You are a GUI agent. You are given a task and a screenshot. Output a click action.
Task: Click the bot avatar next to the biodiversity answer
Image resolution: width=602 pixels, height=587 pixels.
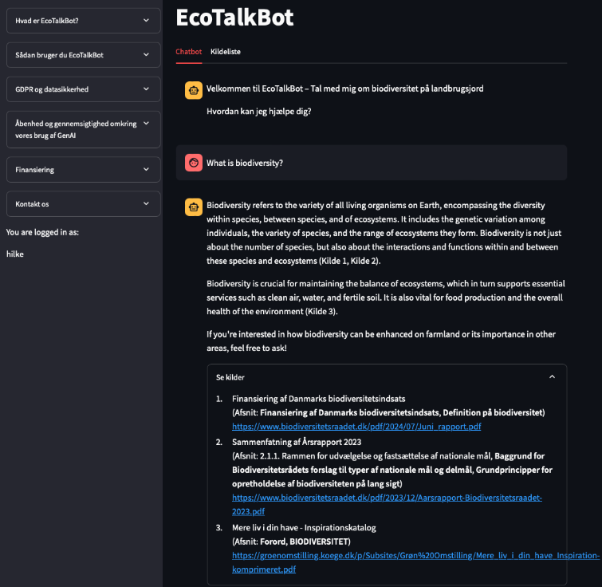[193, 207]
